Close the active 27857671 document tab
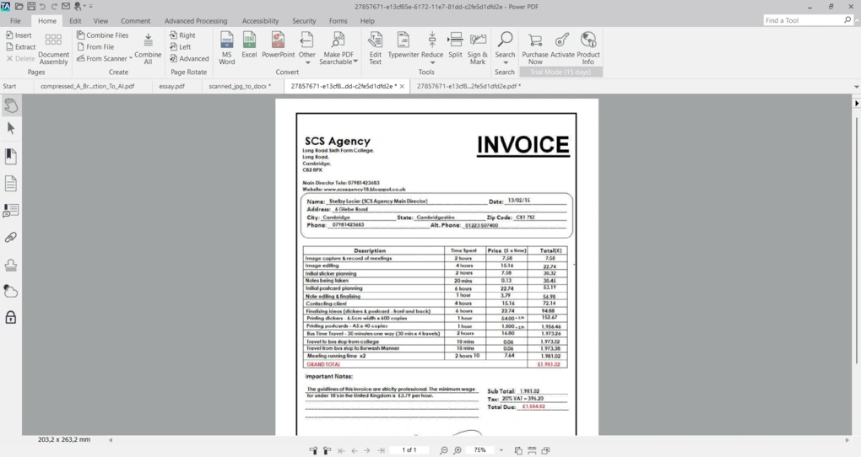This screenshot has width=861, height=457. point(402,86)
